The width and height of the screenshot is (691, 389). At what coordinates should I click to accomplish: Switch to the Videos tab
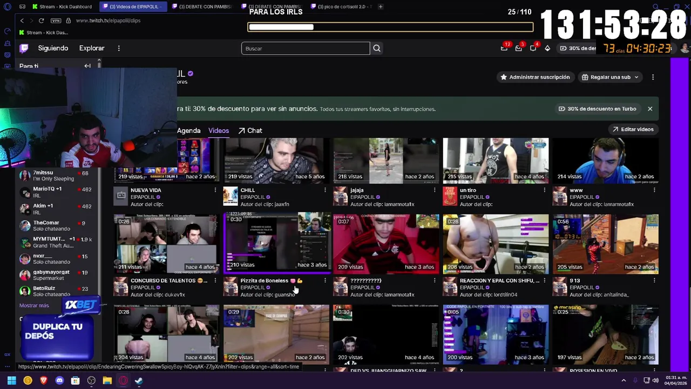point(219,131)
